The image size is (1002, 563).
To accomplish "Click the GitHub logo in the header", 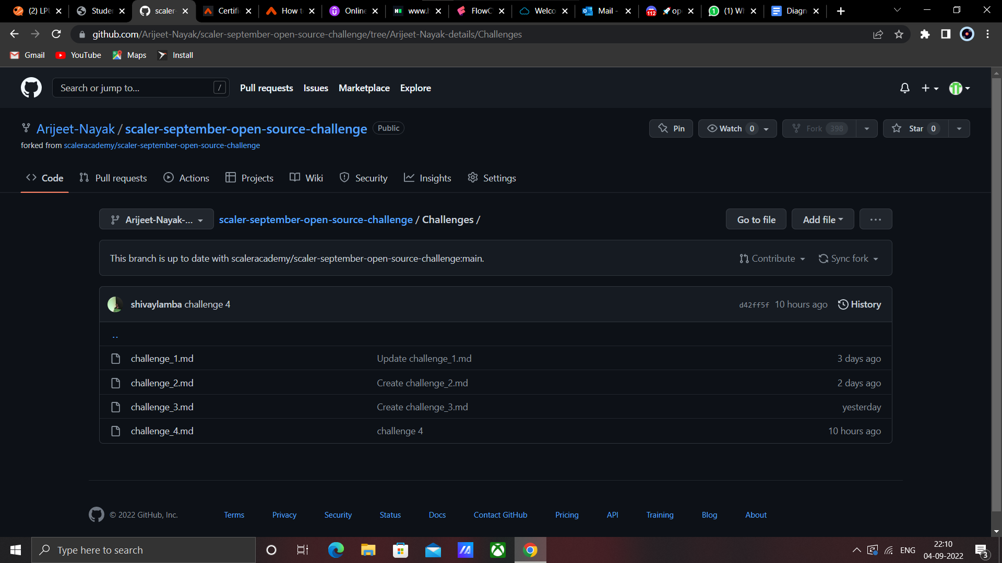I will 31,88.
